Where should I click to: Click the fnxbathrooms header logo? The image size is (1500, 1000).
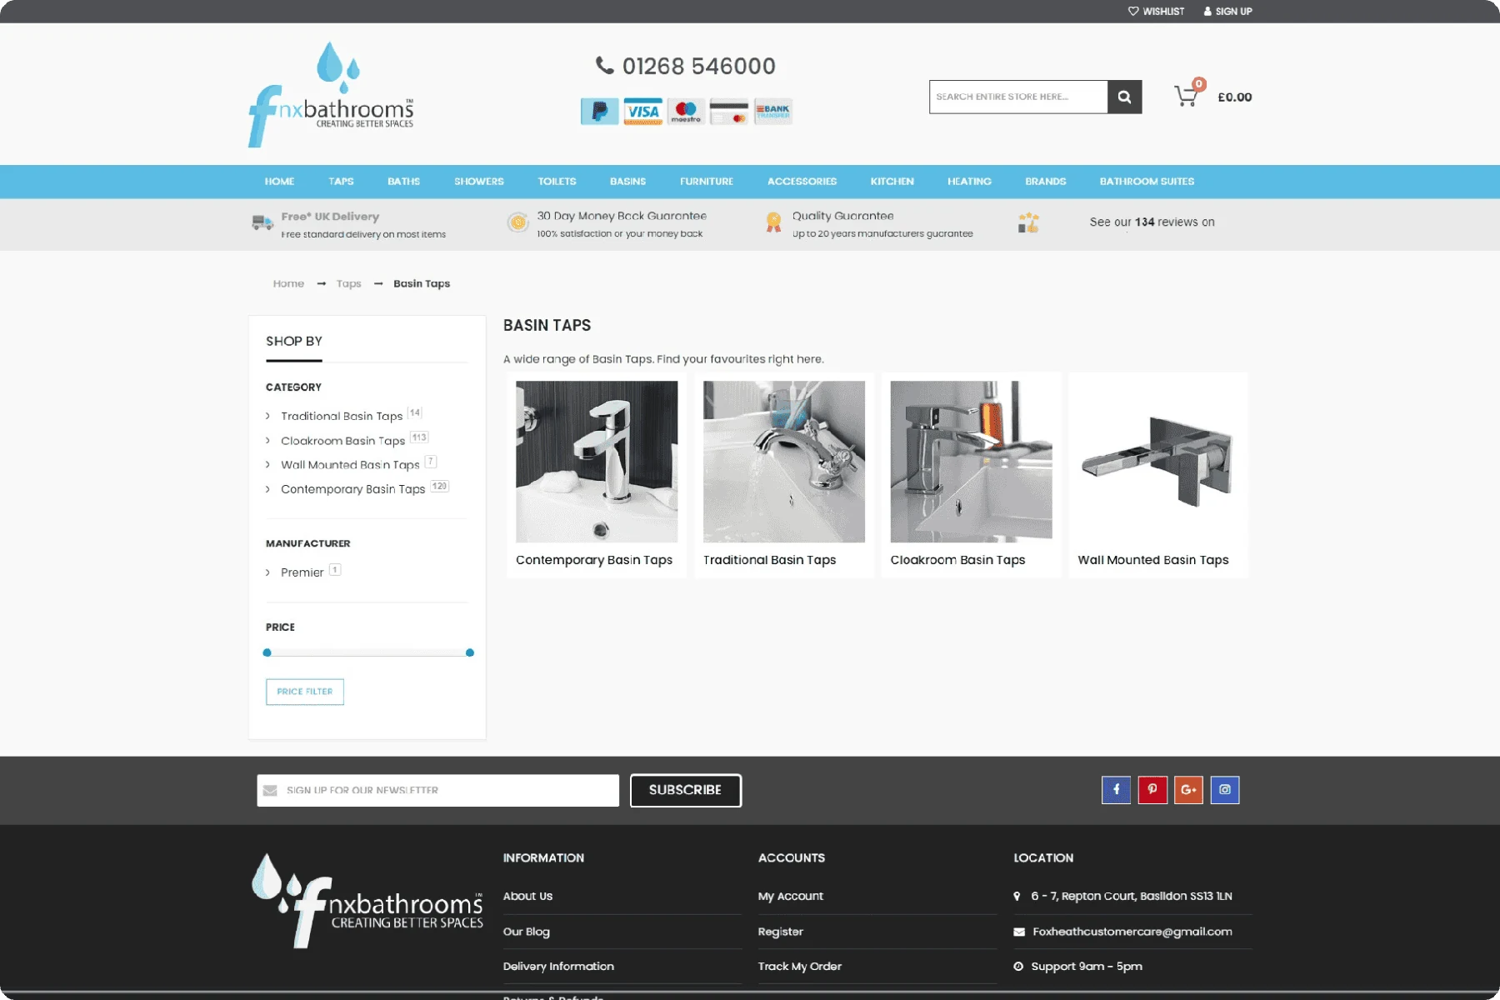point(331,95)
